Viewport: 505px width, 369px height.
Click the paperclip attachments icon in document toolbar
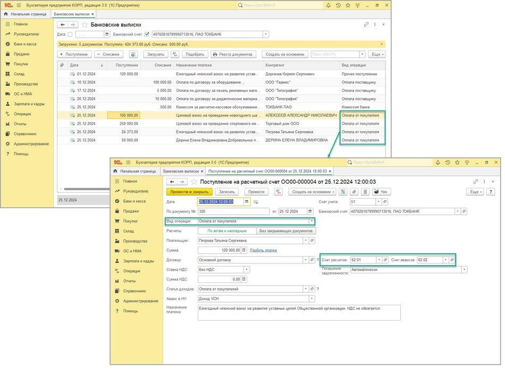point(353,192)
